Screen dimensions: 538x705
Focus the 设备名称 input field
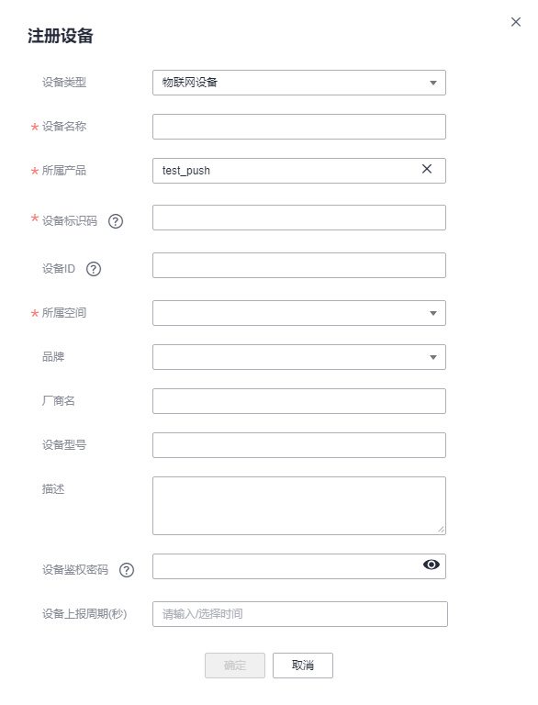coord(299,127)
